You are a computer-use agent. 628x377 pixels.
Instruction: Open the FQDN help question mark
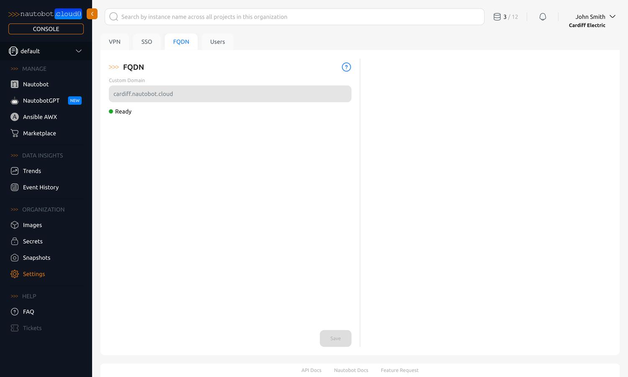(346, 67)
